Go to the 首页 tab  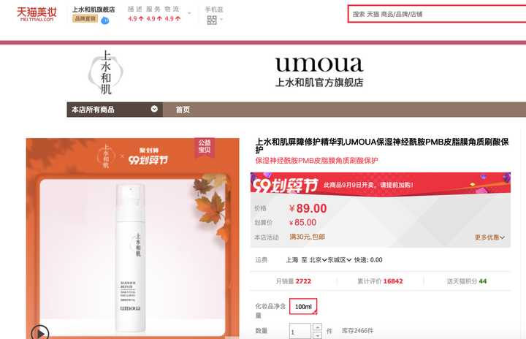pyautogui.click(x=183, y=110)
